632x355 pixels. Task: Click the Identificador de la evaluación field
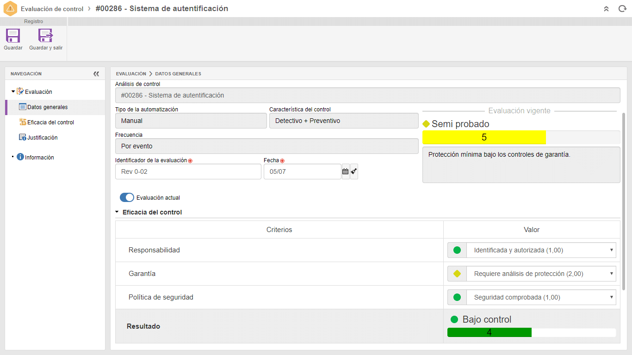188,171
